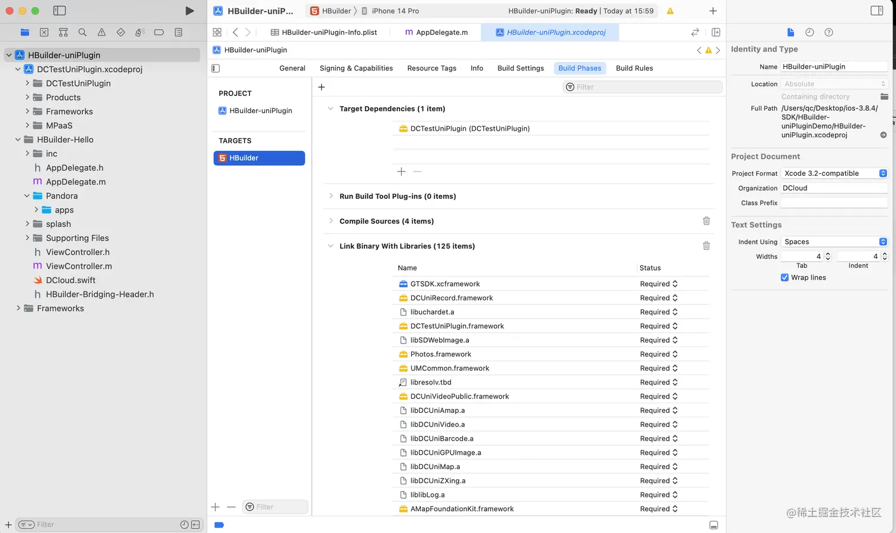Go back in editor history
The image size is (896, 533).
pos(235,33)
